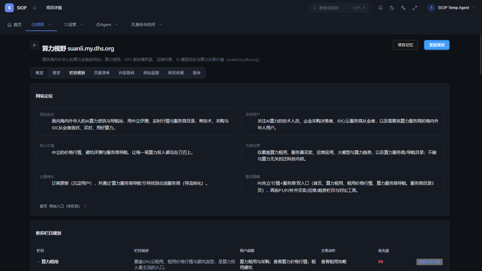Click the 网站定位 section heading
This screenshot has height=271, width=482.
tap(44, 96)
